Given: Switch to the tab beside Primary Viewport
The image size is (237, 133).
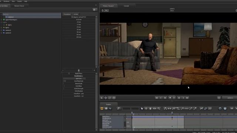Looking at the screenshot, I should (126, 6).
